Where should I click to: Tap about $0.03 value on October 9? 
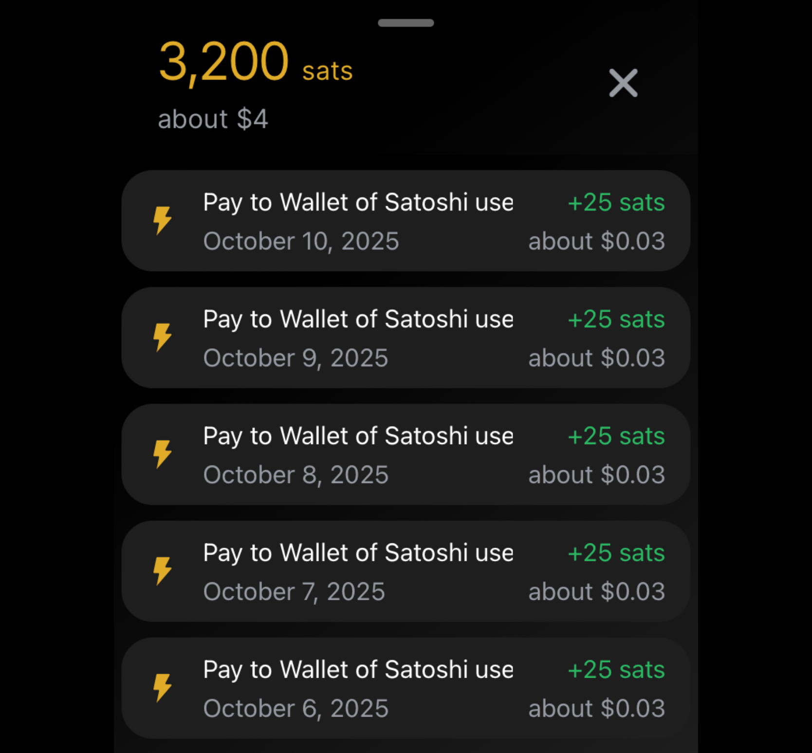pos(596,358)
